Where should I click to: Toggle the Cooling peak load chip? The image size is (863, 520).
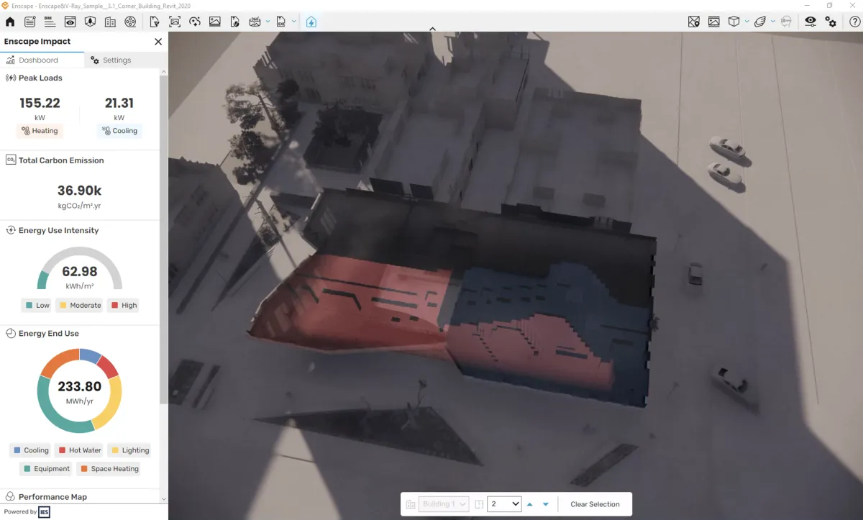click(x=119, y=131)
